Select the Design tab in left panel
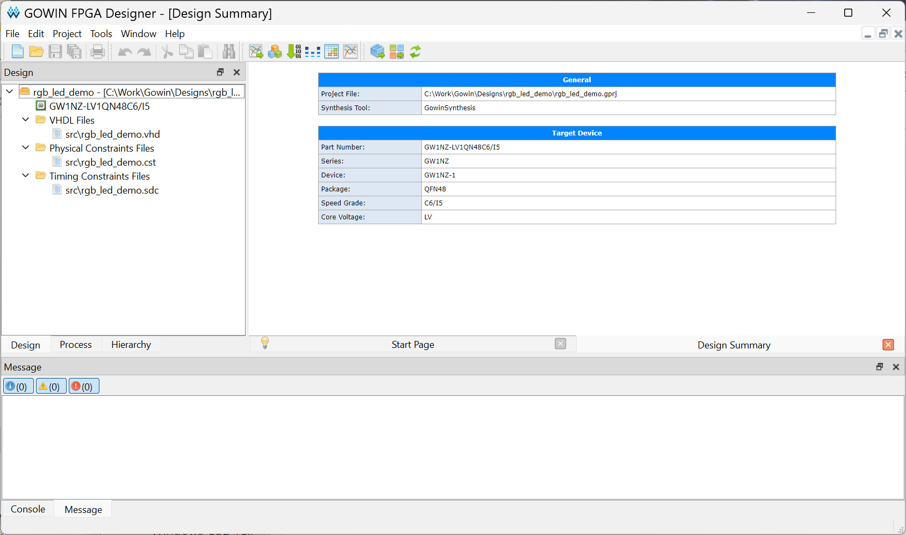Viewport: 906px width, 535px height. coord(26,345)
